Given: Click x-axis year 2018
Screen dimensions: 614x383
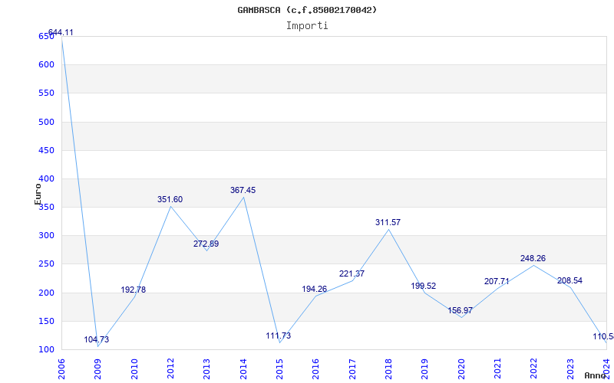Looking at the screenshot, I should 388,368.
